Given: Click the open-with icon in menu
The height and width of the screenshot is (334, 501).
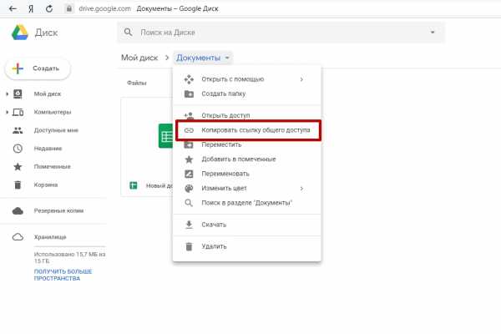Looking at the screenshot, I should 189,79.
